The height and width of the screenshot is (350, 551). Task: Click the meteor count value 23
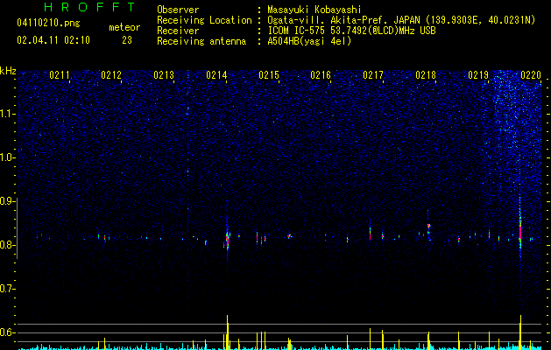pyautogui.click(x=127, y=40)
